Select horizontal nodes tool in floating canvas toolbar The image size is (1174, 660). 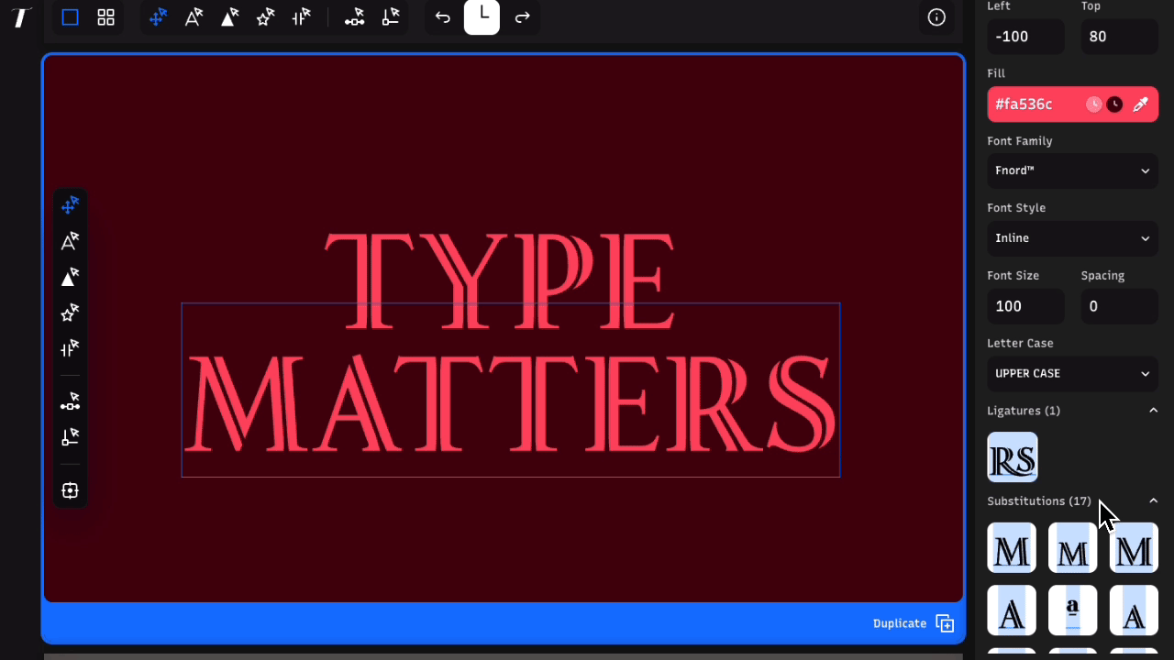70,401
